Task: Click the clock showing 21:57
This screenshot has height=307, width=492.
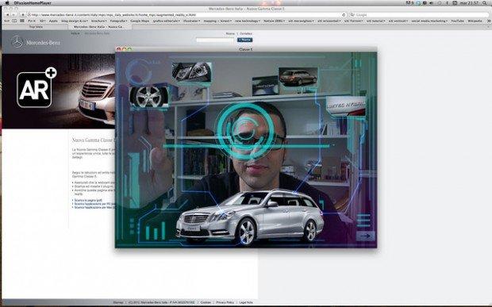Action: pyautogui.click(x=469, y=3)
